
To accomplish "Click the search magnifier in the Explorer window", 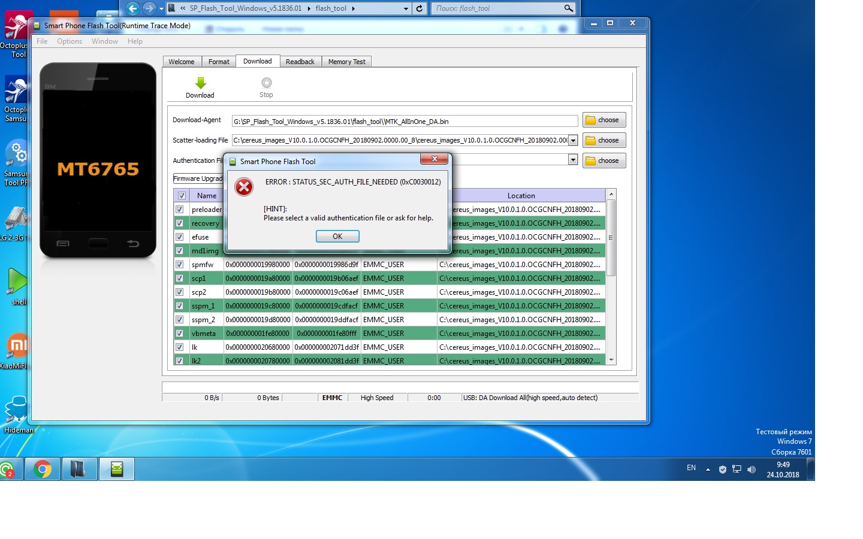I will coord(568,8).
